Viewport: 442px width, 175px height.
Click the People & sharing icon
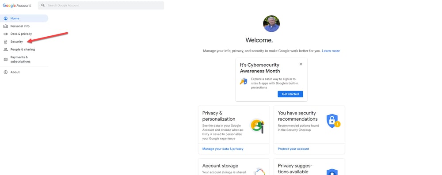(x=6, y=49)
